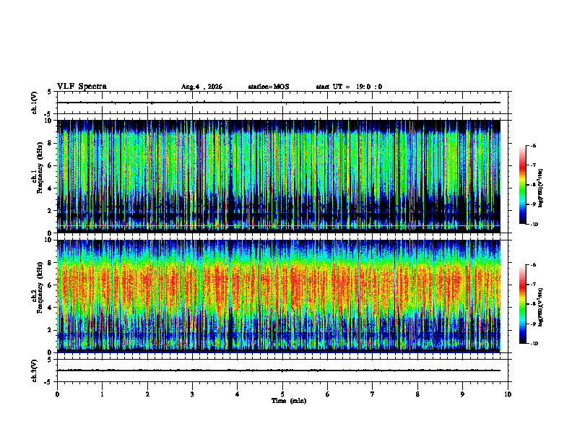572x442 pixels.
Task: Select the "Aug.4 , 2026" date text
Action: [201, 87]
